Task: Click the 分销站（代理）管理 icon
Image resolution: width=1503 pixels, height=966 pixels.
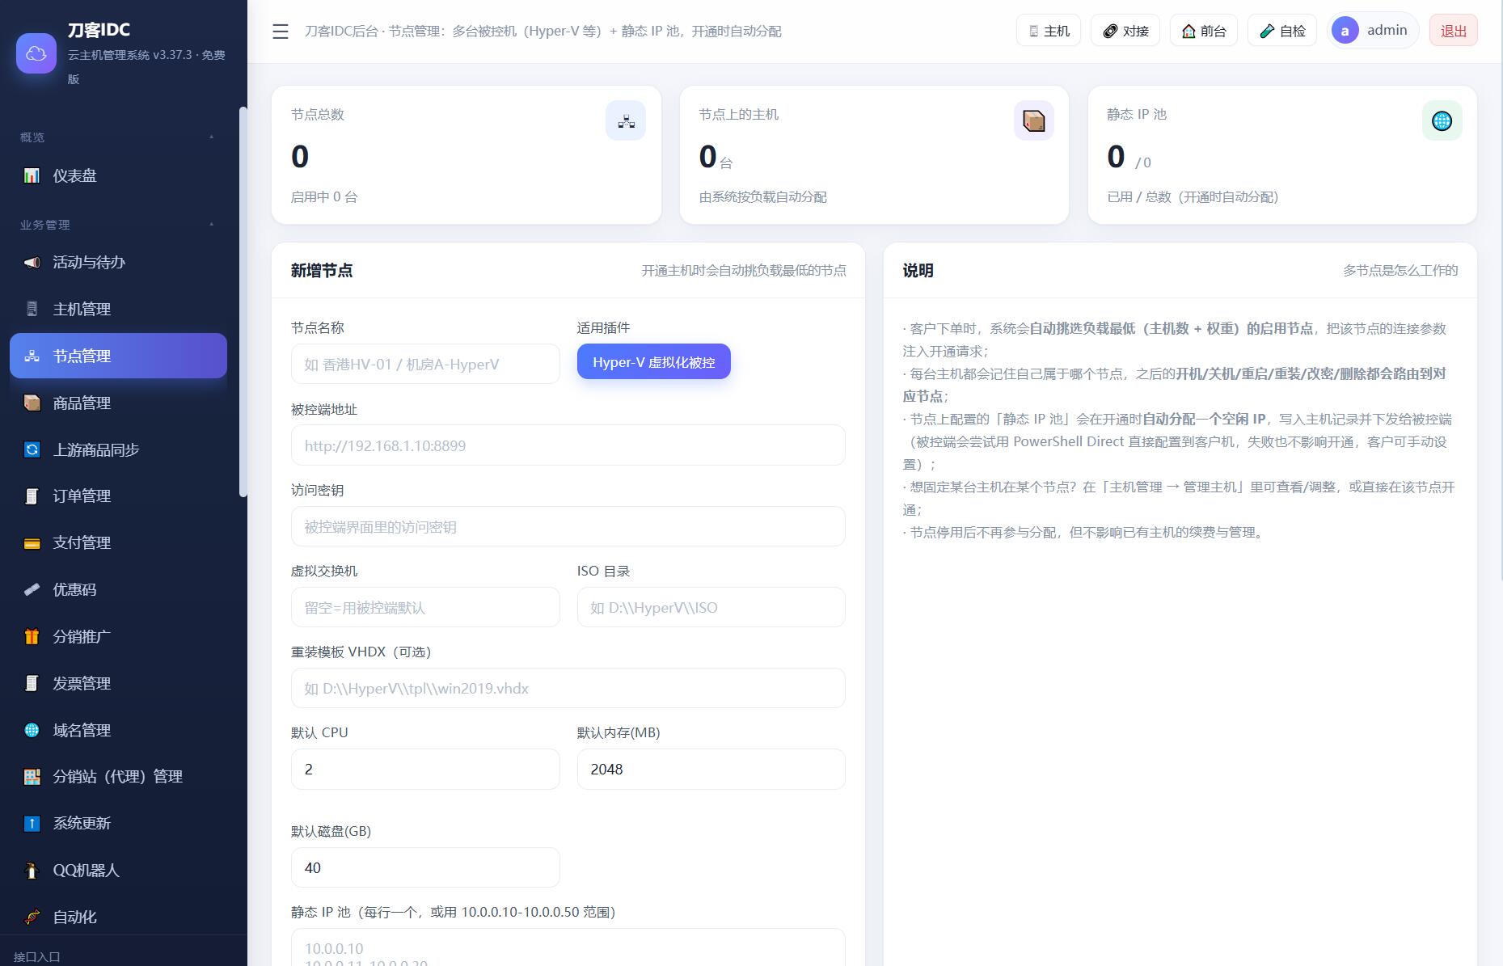Action: pyautogui.click(x=32, y=777)
